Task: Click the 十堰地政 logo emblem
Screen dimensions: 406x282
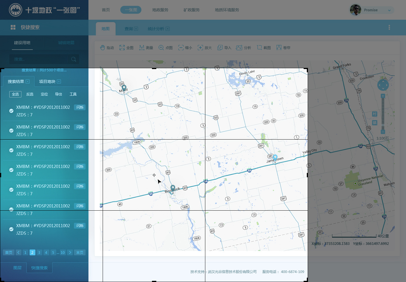Action: pos(16,10)
